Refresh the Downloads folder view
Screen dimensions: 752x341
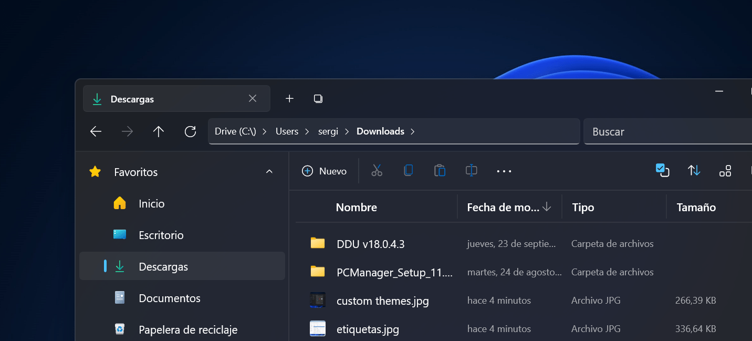[x=190, y=131]
